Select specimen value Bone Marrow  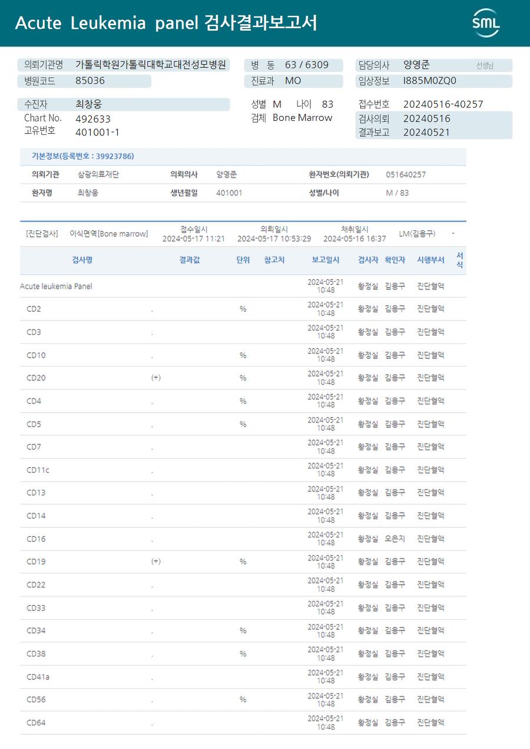303,118
